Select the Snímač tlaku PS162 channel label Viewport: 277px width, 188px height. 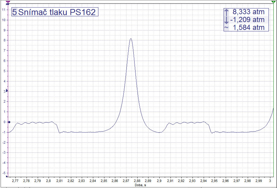[57, 12]
